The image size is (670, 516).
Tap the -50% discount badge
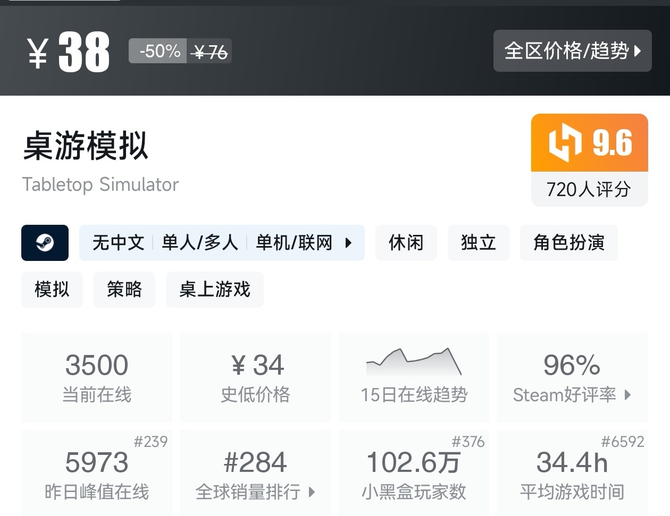tap(158, 51)
